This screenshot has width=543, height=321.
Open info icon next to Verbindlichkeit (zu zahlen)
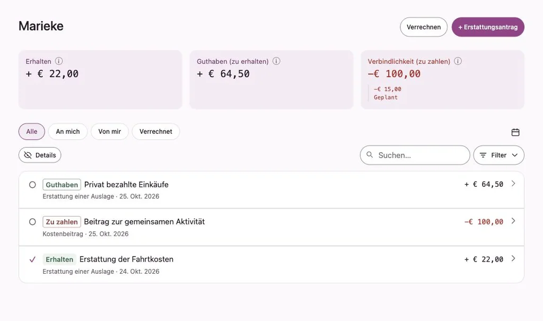click(458, 61)
